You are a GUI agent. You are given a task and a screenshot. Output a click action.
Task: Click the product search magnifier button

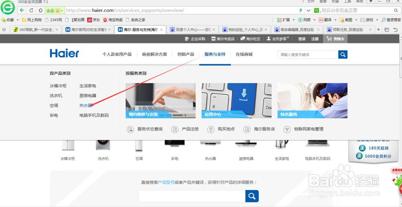(x=252, y=196)
